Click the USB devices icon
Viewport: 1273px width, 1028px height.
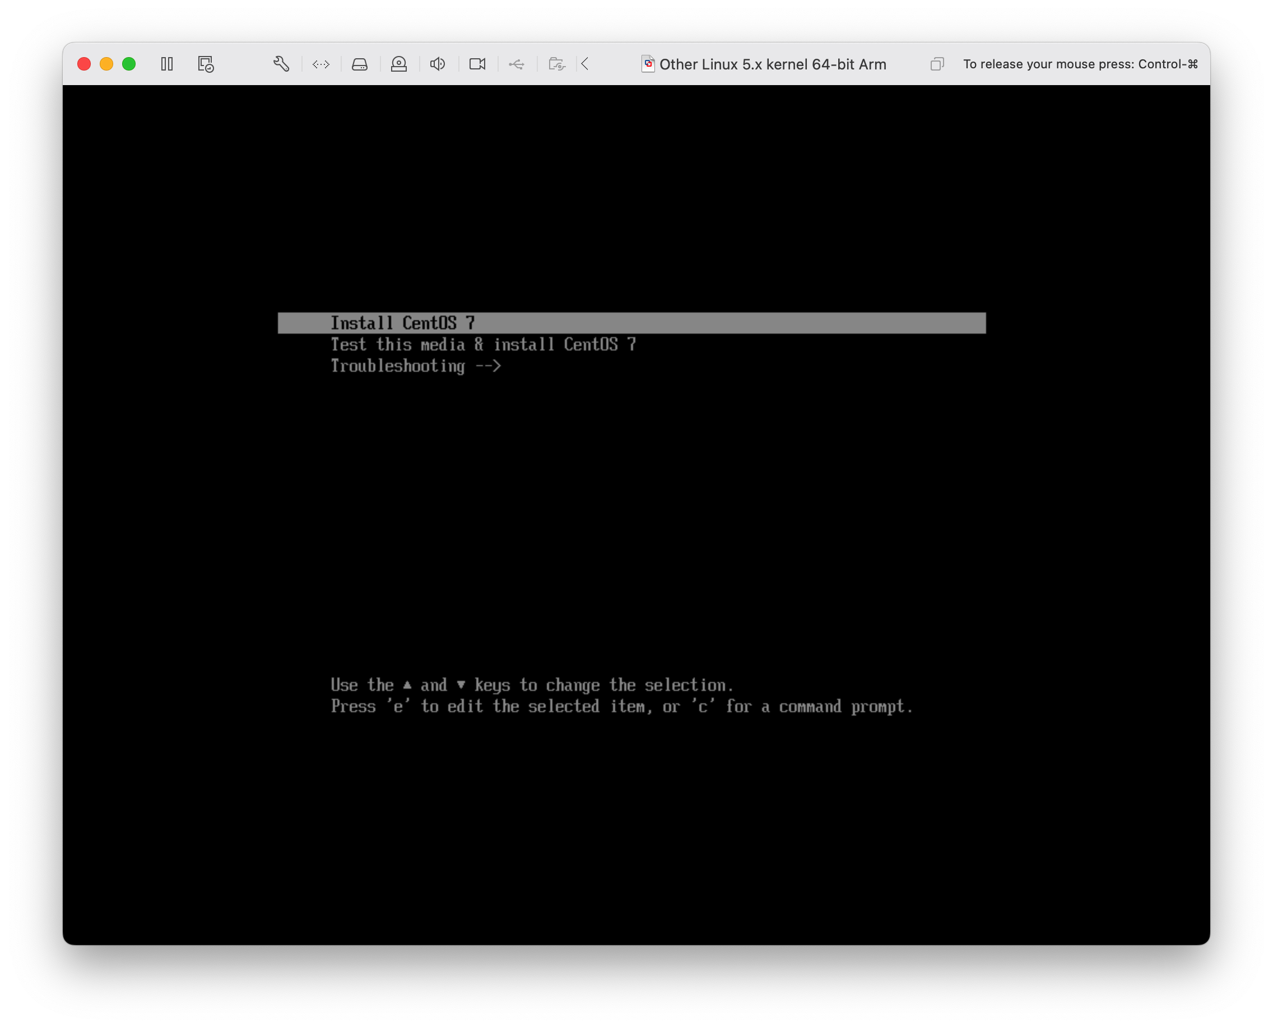[x=517, y=64]
